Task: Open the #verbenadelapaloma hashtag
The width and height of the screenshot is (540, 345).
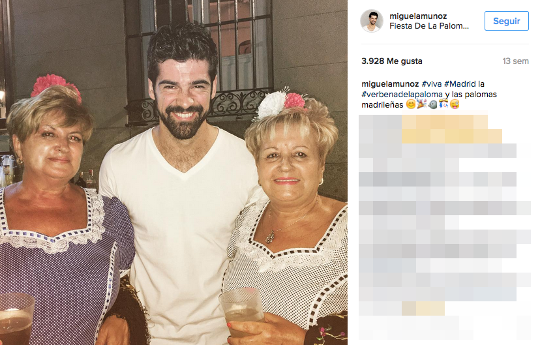Action: pos(402,94)
